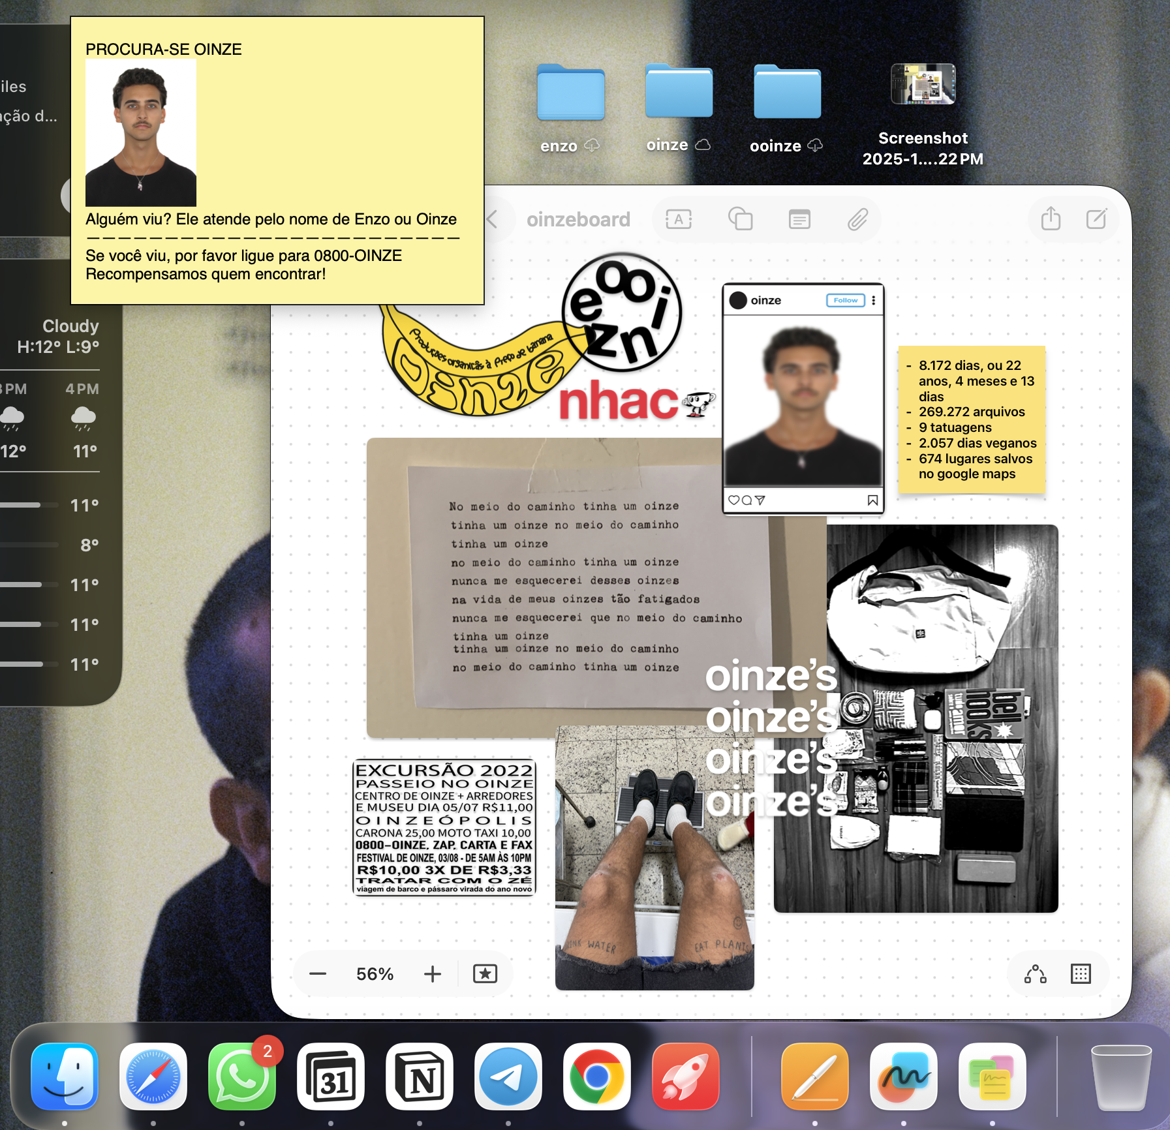Toggle connector lines mode

point(1036,974)
